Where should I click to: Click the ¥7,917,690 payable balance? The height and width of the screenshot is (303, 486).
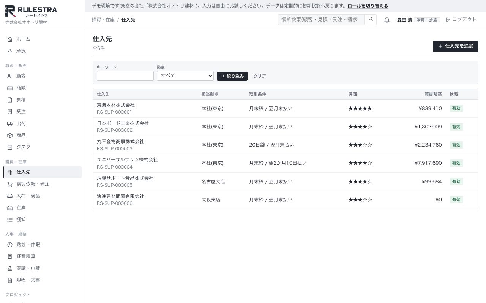point(428,163)
